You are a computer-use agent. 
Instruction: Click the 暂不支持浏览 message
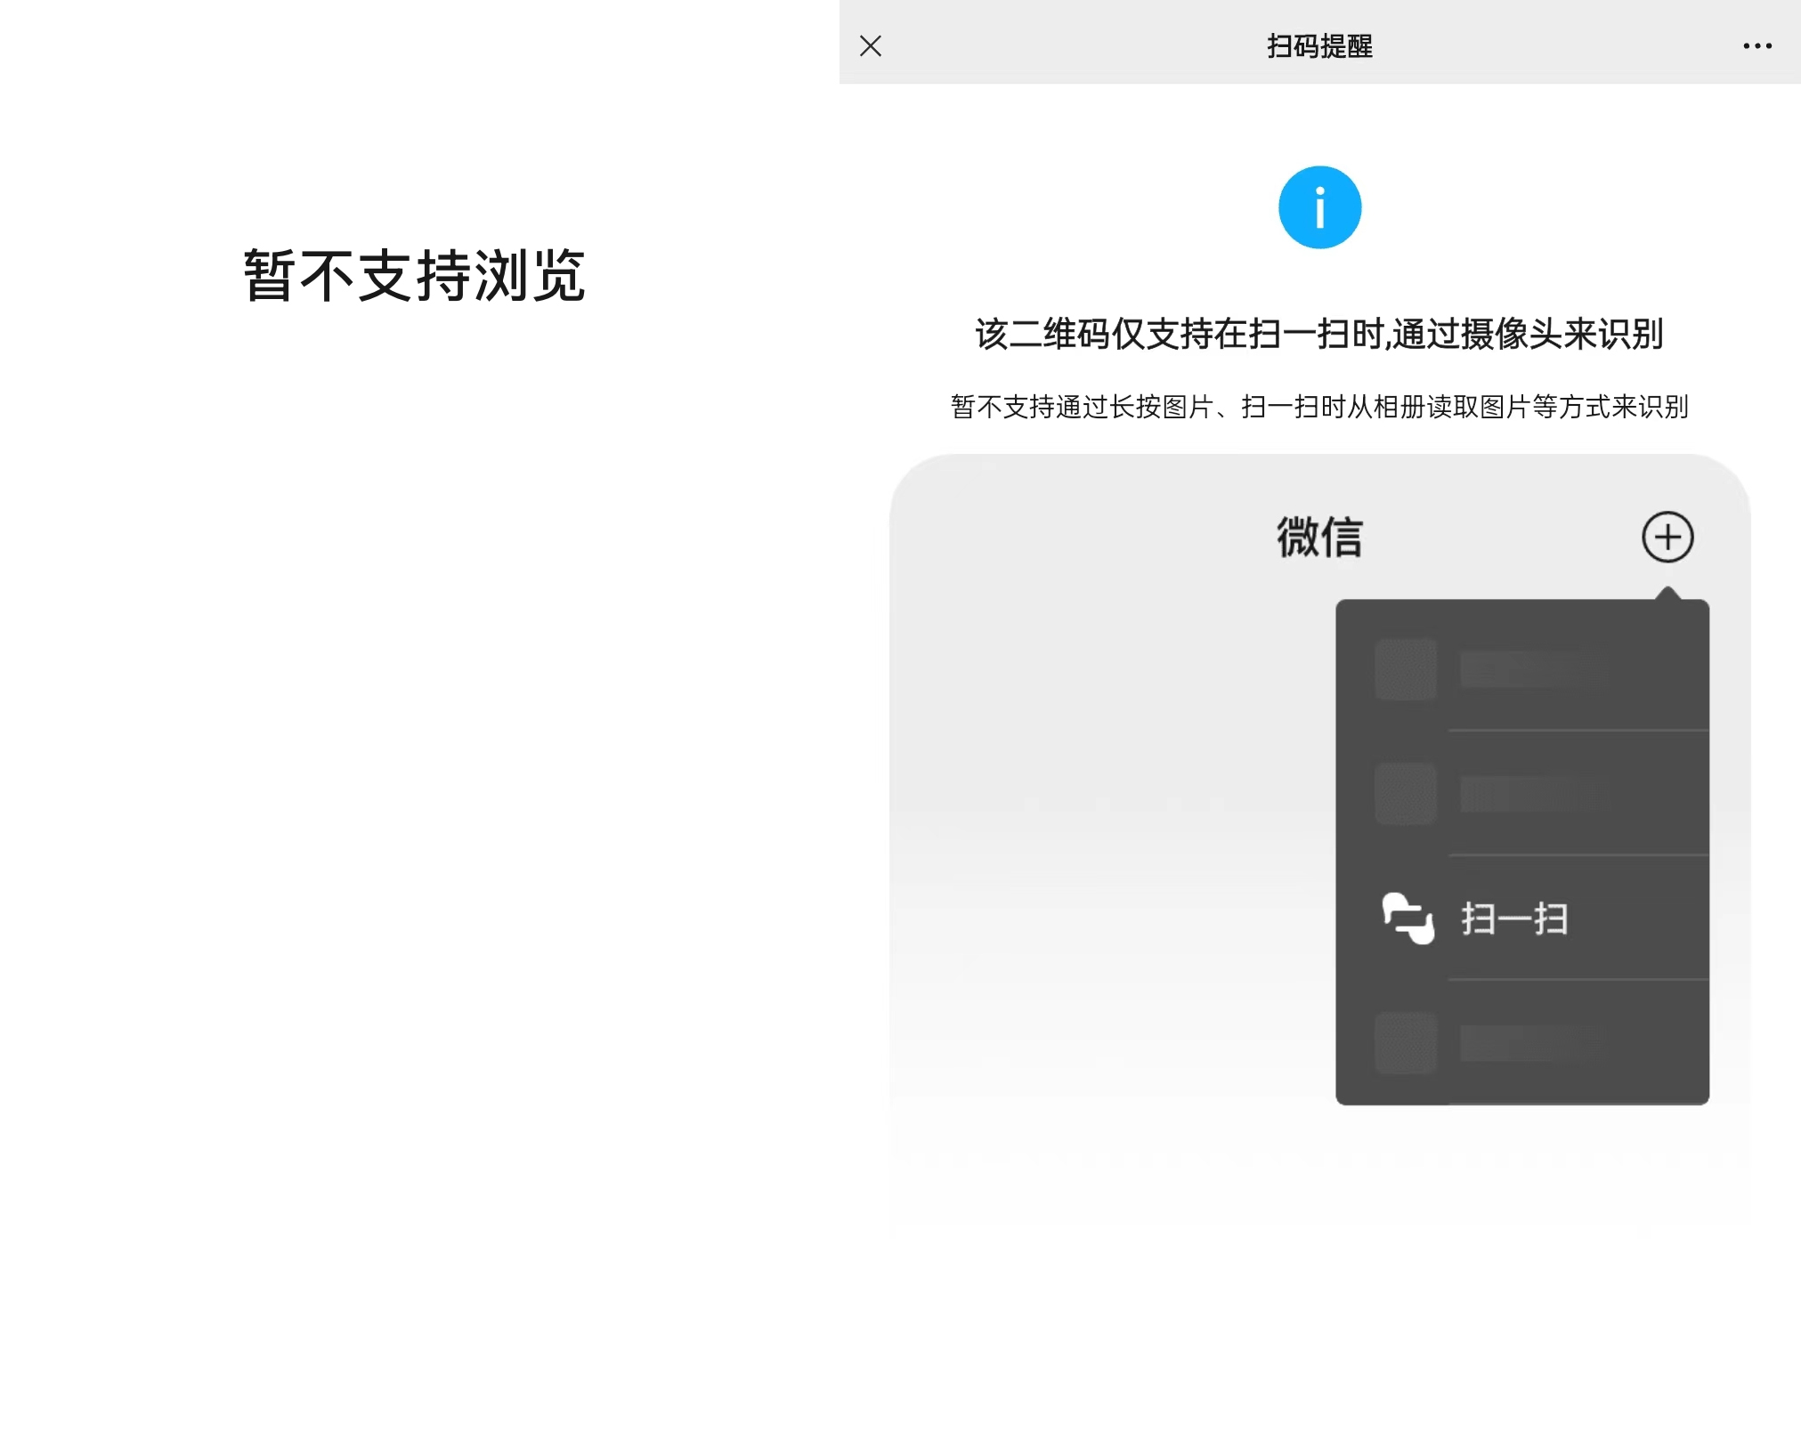[414, 275]
